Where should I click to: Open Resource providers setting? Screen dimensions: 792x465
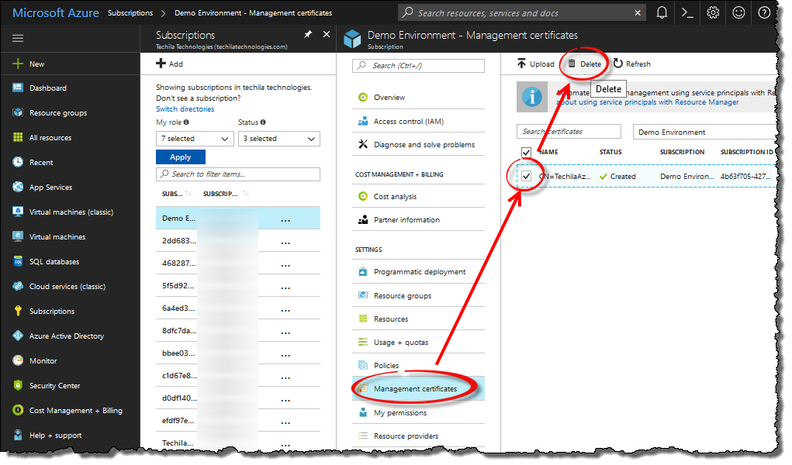click(x=418, y=436)
